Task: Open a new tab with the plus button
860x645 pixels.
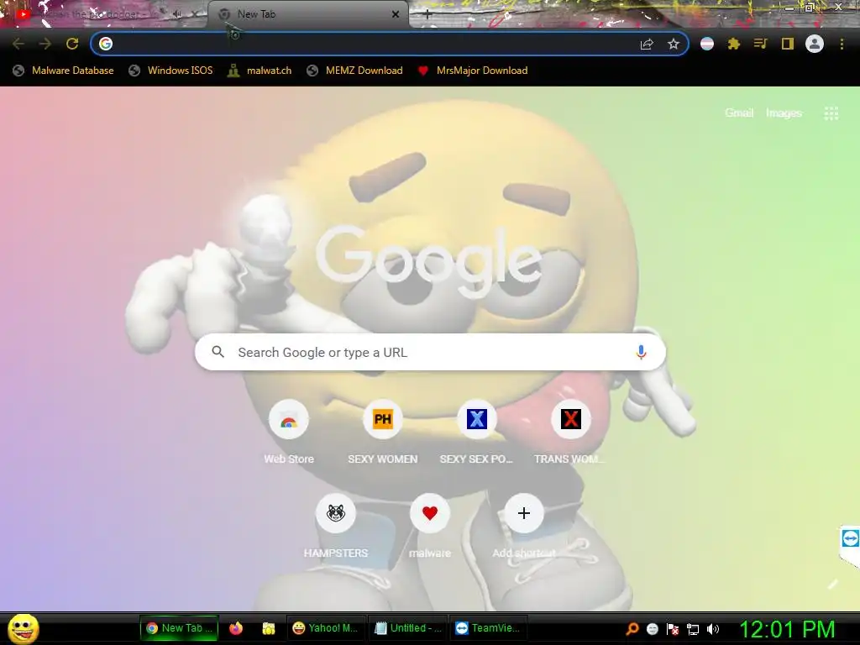Action: click(x=427, y=15)
